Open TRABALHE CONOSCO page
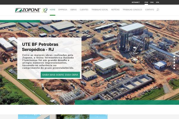179x119 pixels. coord(132,10)
